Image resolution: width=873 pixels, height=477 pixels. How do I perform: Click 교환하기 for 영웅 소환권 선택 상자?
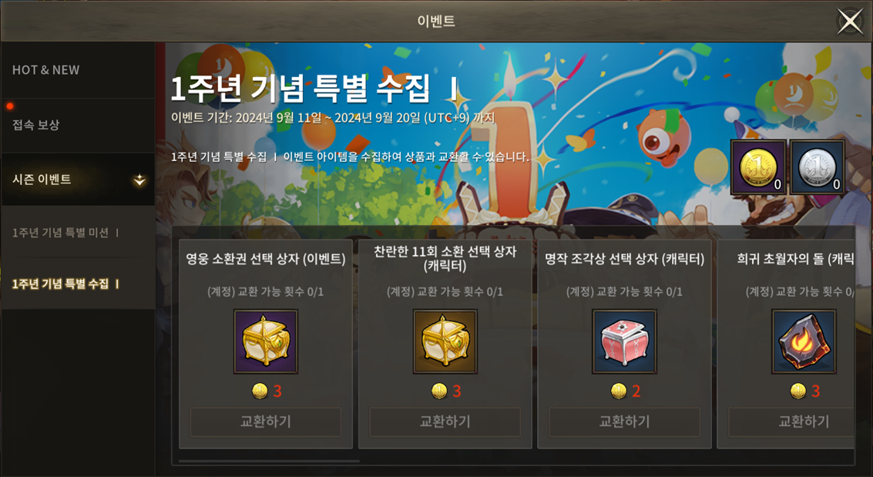pyautogui.click(x=266, y=422)
